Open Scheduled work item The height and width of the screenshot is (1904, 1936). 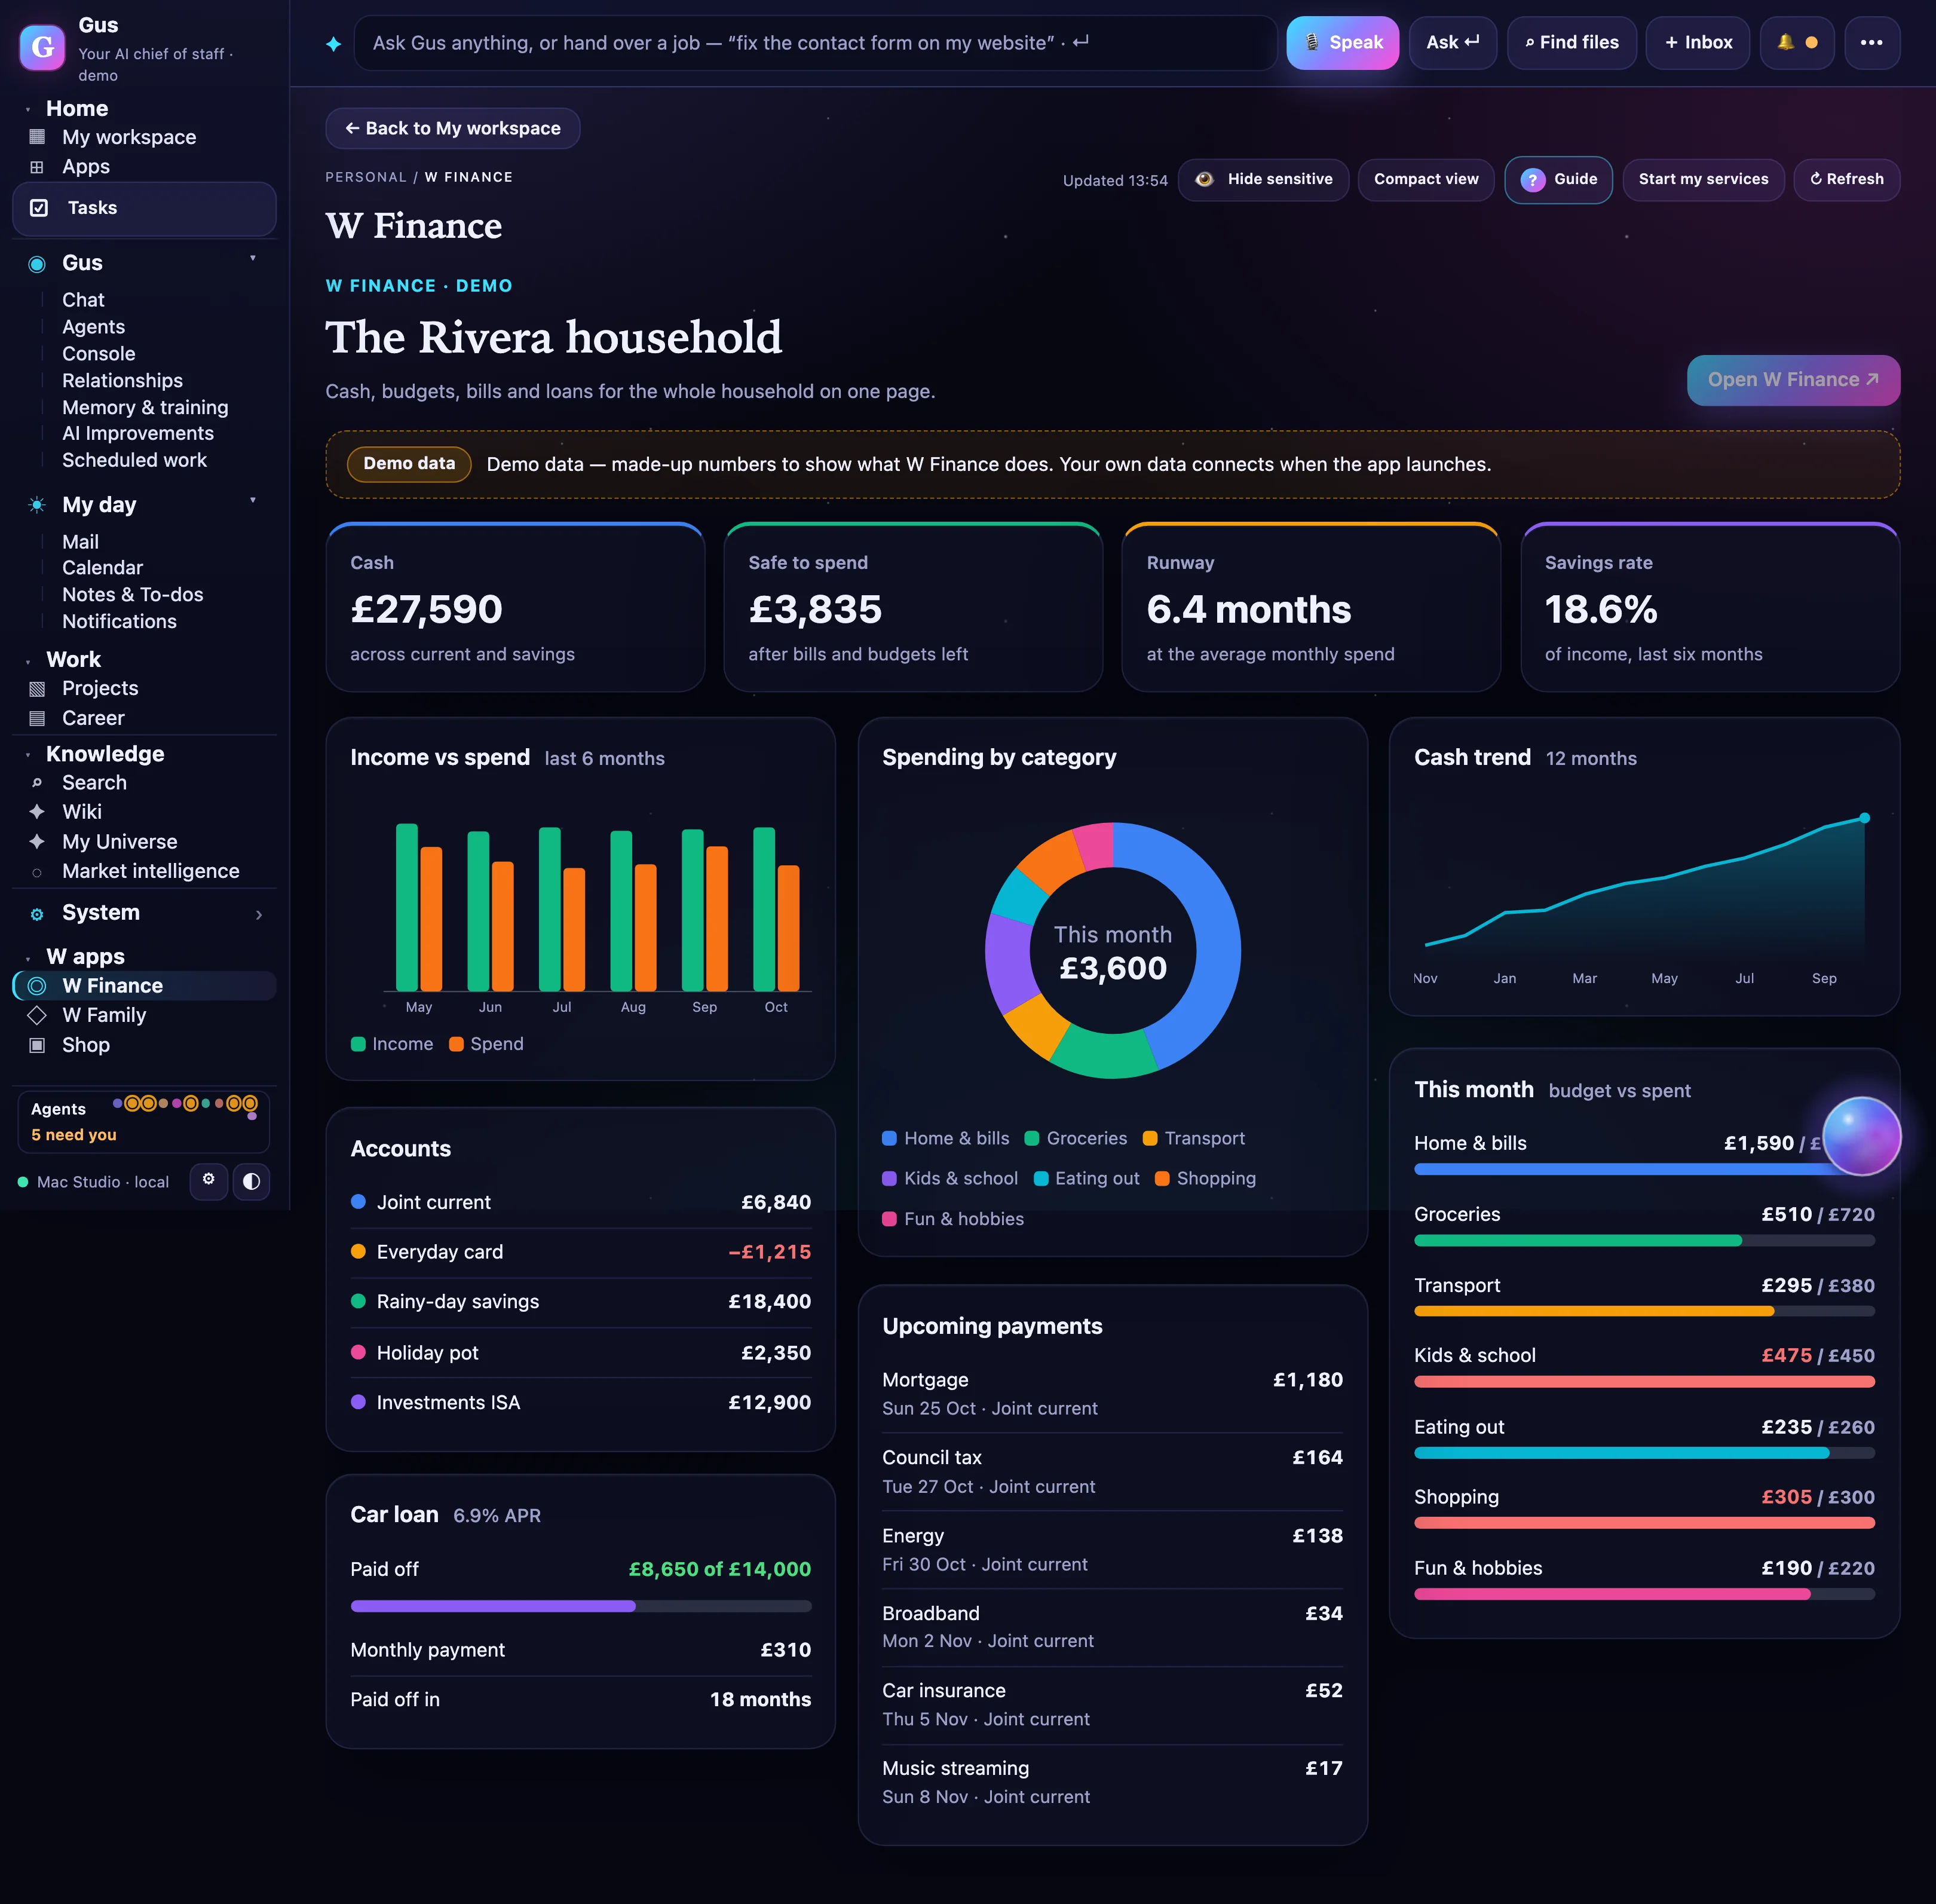point(134,460)
